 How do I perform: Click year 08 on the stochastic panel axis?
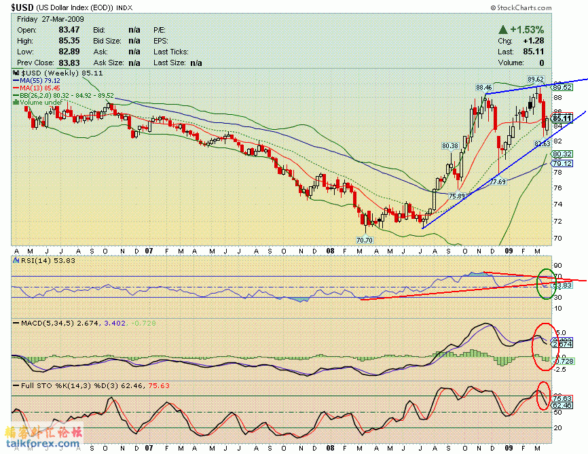(330, 448)
